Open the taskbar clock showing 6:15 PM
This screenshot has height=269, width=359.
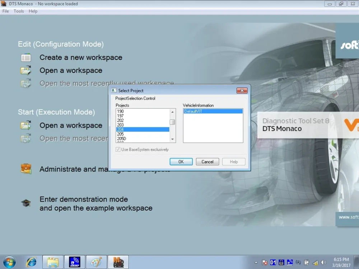[341, 263]
